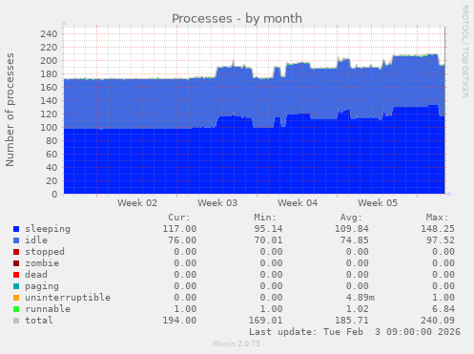Click the y-axis label 200
The height and width of the screenshot is (354, 474).
pos(49,60)
